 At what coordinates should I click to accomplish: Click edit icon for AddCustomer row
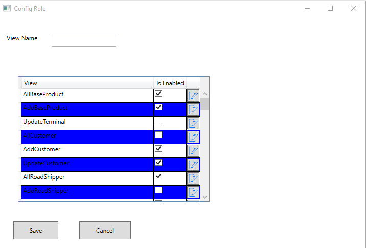tap(193, 151)
